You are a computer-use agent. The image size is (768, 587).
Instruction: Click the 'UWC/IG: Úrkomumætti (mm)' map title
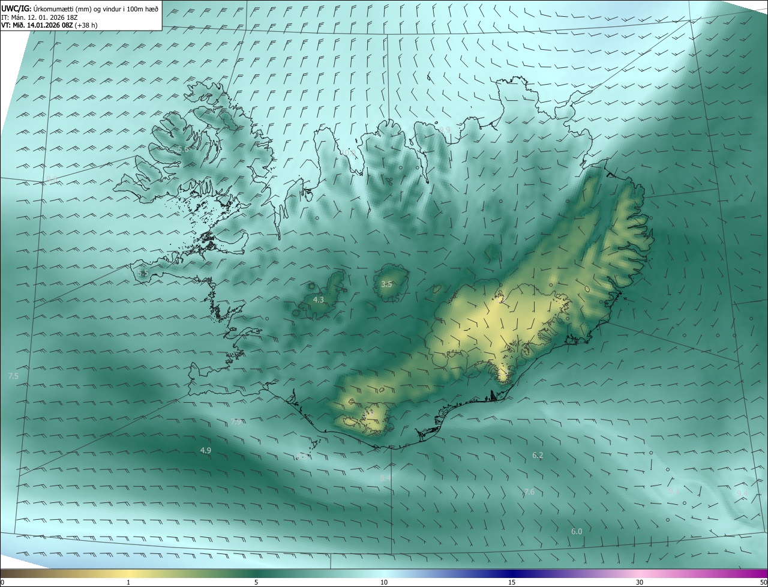coord(46,9)
